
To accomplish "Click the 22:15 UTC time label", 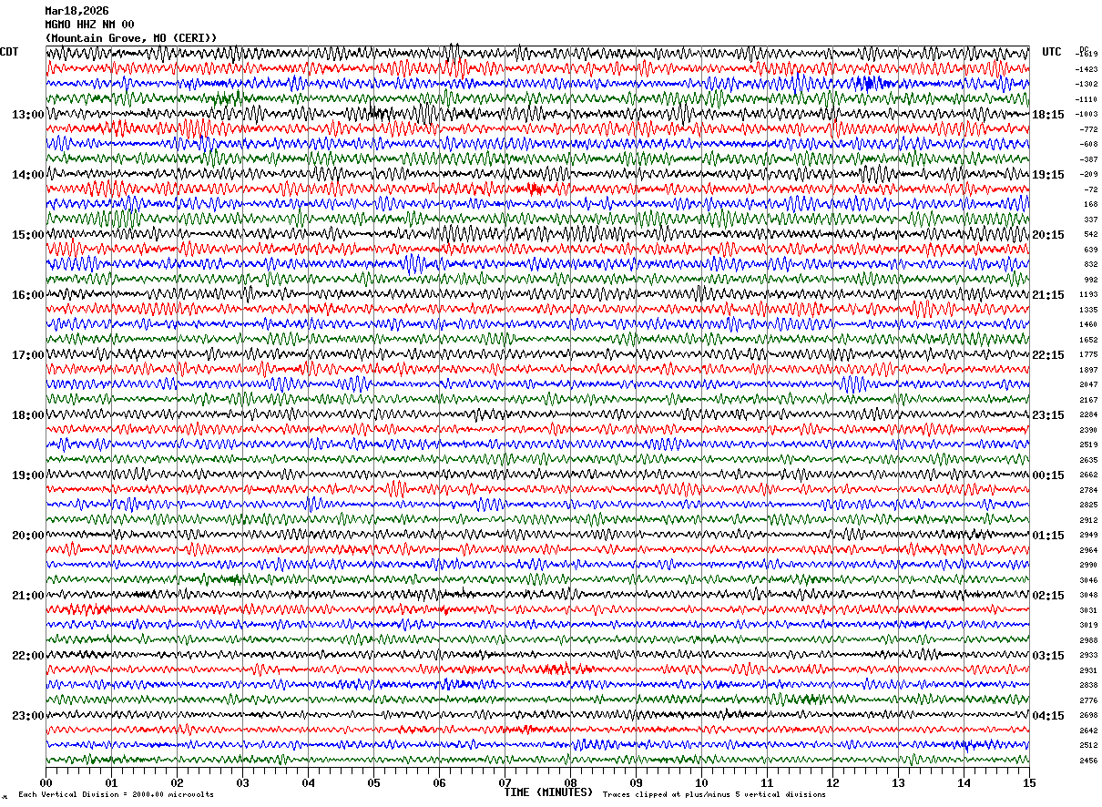I will click(1047, 355).
